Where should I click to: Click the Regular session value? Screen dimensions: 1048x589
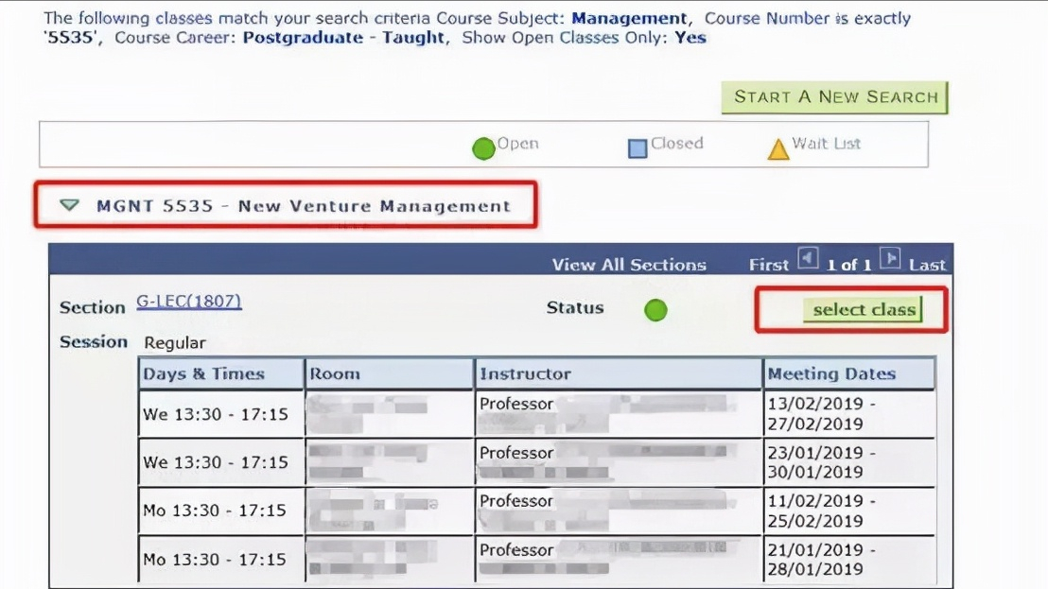click(x=175, y=342)
